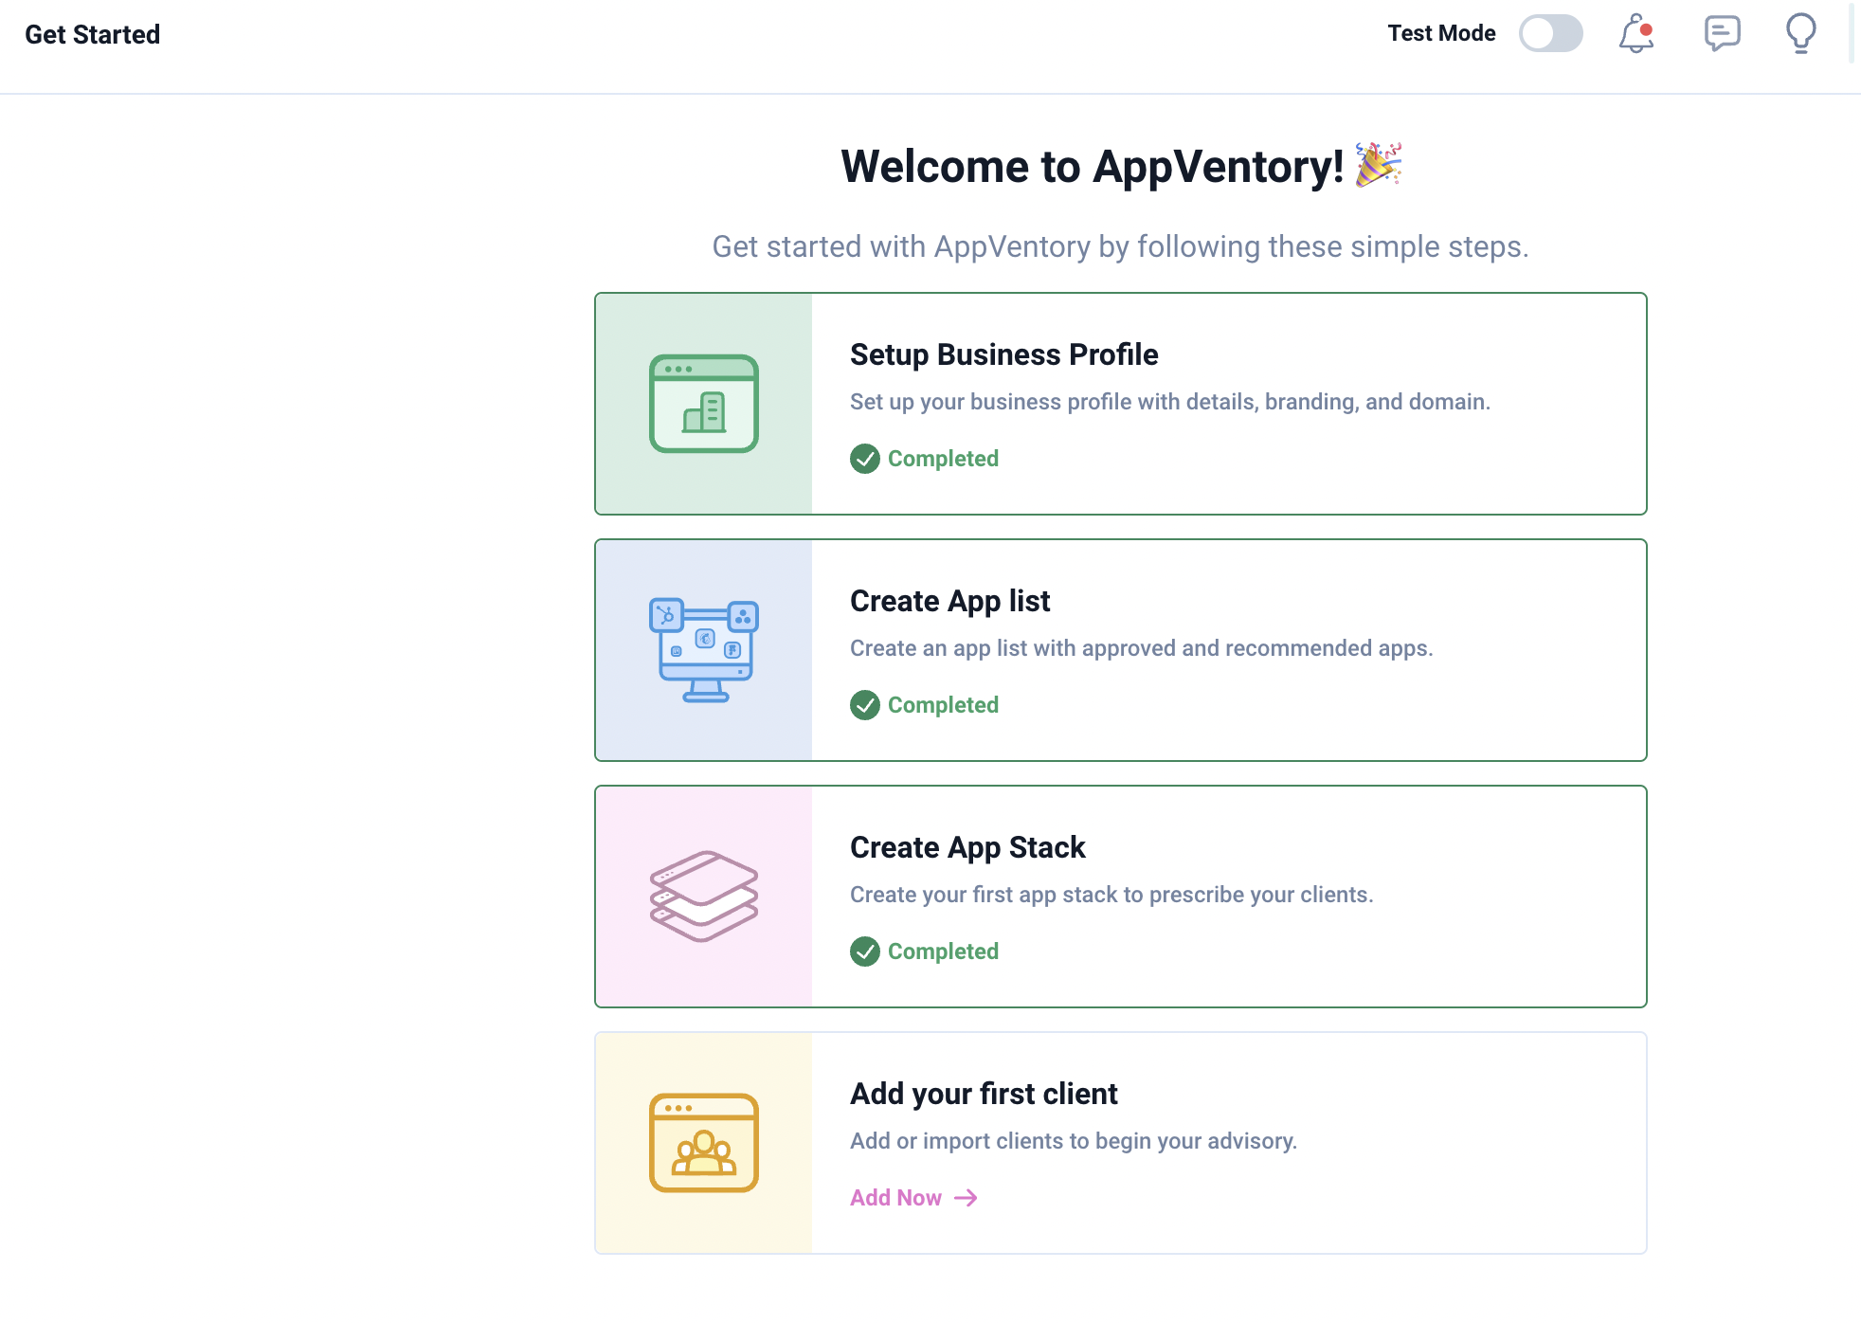Viewport: 1861px width, 1323px height.
Task: Open the chat messages icon
Action: [x=1721, y=33]
